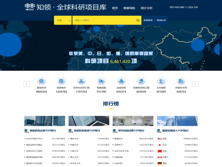
Task: Open the 基础科学 globe icon
Action: [42, 81]
